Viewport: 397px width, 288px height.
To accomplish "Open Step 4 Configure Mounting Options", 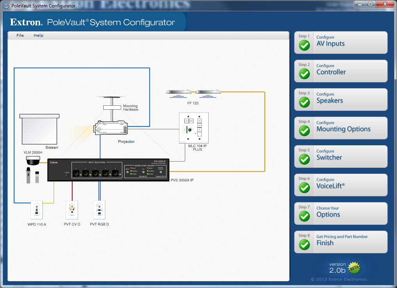I will 341,128.
